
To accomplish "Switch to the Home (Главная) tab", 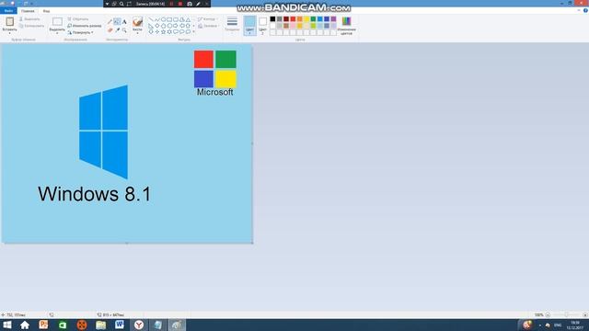I will pyautogui.click(x=28, y=11).
